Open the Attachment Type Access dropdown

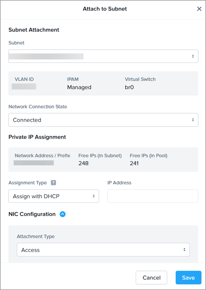[103, 250]
